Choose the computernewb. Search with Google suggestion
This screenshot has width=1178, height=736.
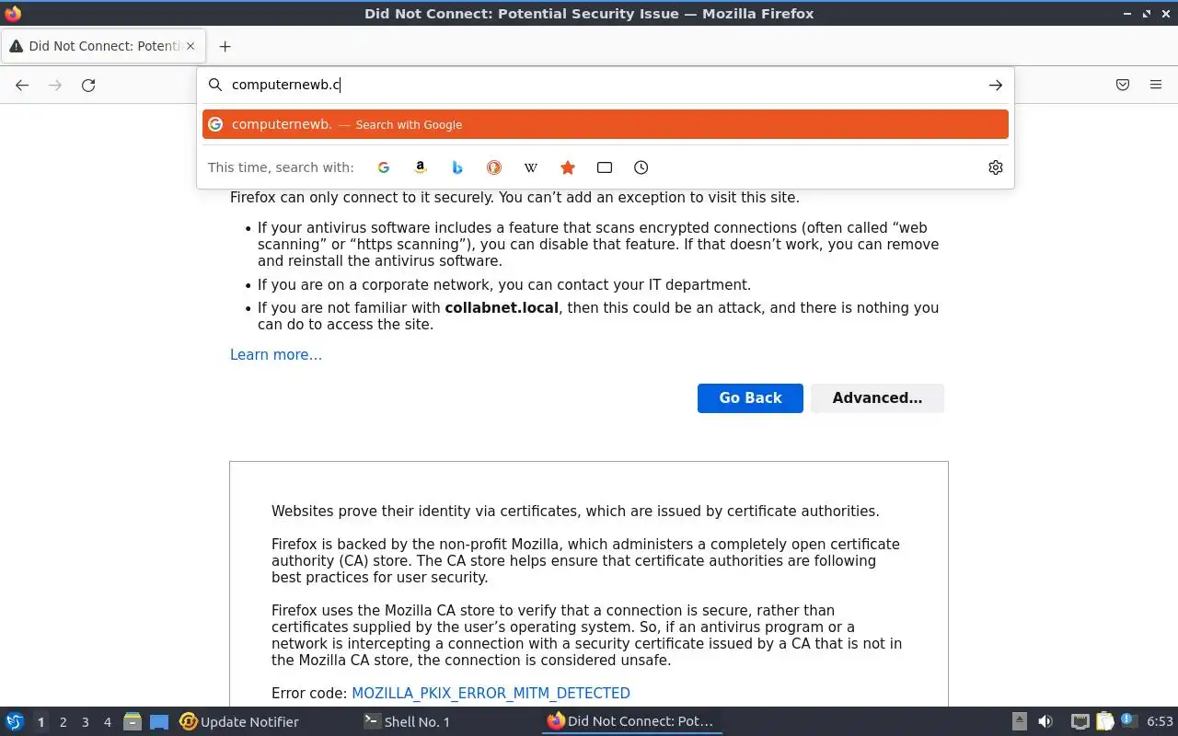tap(606, 124)
